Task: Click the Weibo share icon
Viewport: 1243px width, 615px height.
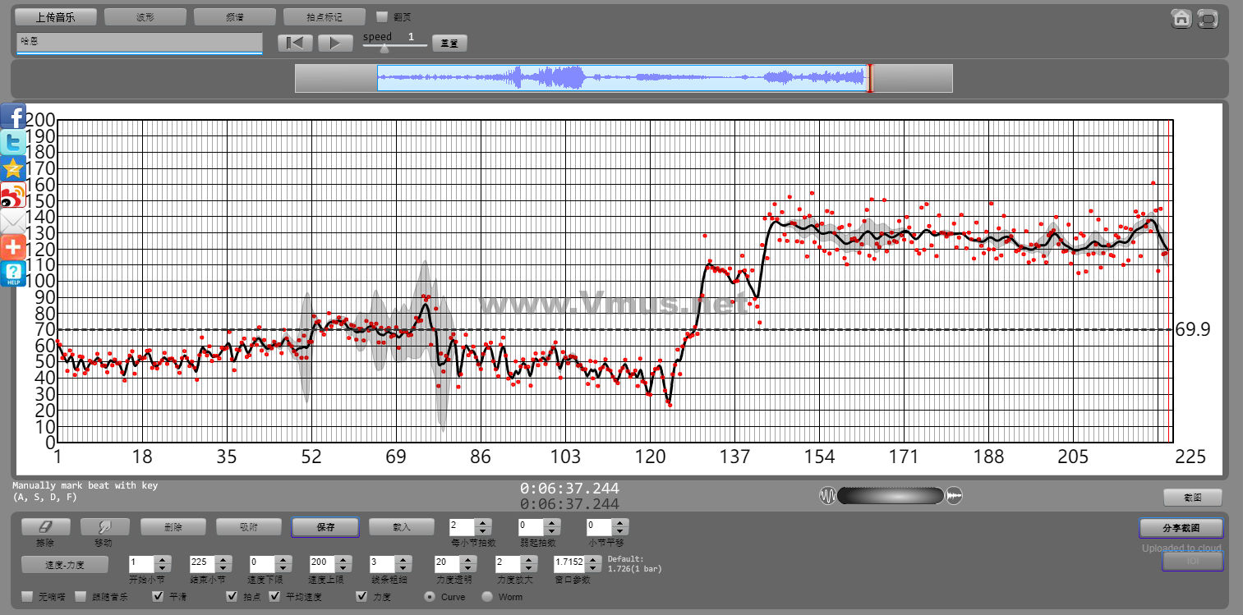Action: [x=13, y=195]
